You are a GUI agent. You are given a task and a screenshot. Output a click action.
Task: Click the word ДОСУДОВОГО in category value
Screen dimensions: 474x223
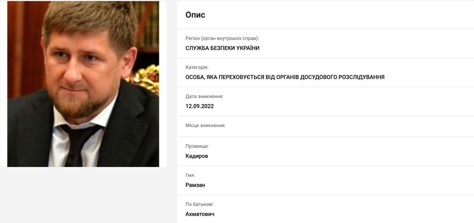pos(318,77)
